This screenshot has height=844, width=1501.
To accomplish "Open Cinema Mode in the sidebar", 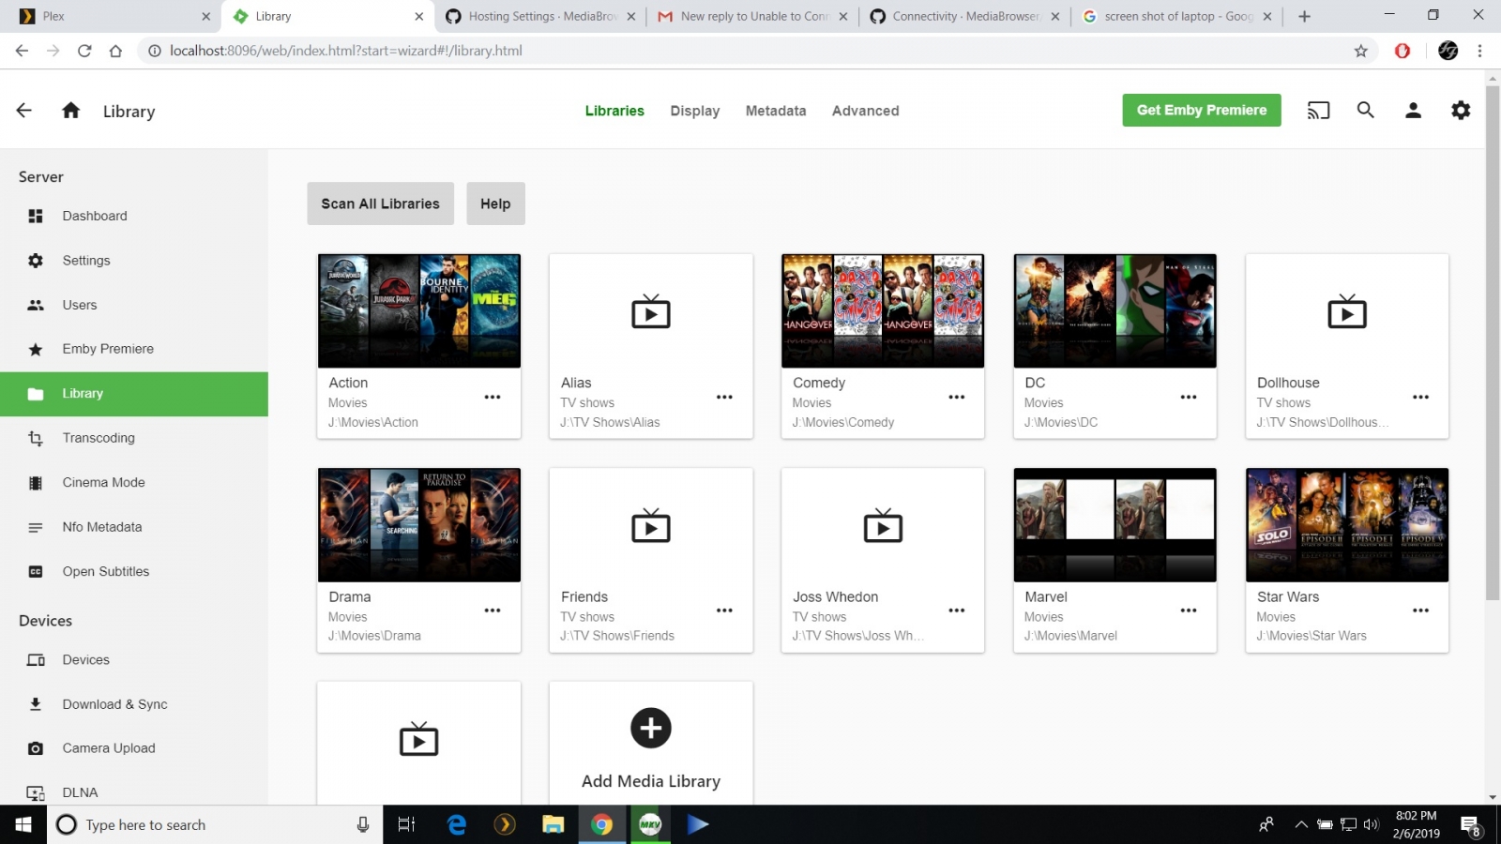I will [x=103, y=482].
